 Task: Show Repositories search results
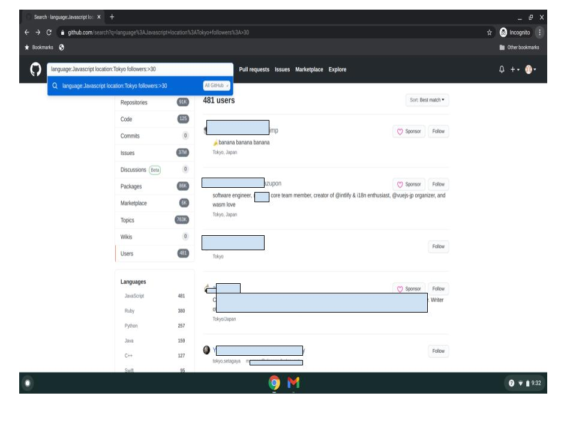[x=155, y=103]
